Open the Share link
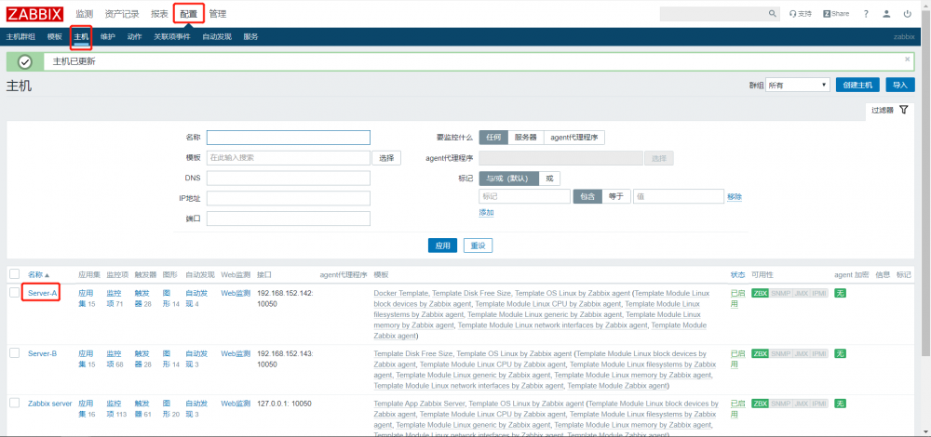The width and height of the screenshot is (931, 437). [836, 14]
